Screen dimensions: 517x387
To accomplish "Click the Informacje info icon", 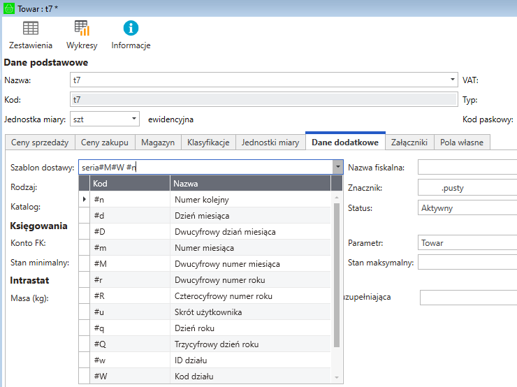I will [x=131, y=29].
